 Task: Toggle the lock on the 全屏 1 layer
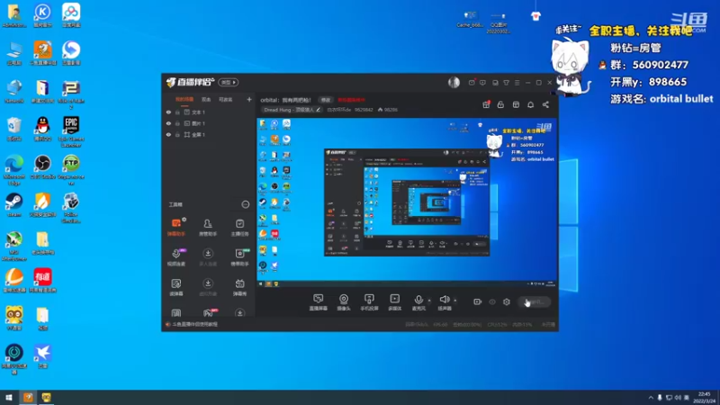177,134
